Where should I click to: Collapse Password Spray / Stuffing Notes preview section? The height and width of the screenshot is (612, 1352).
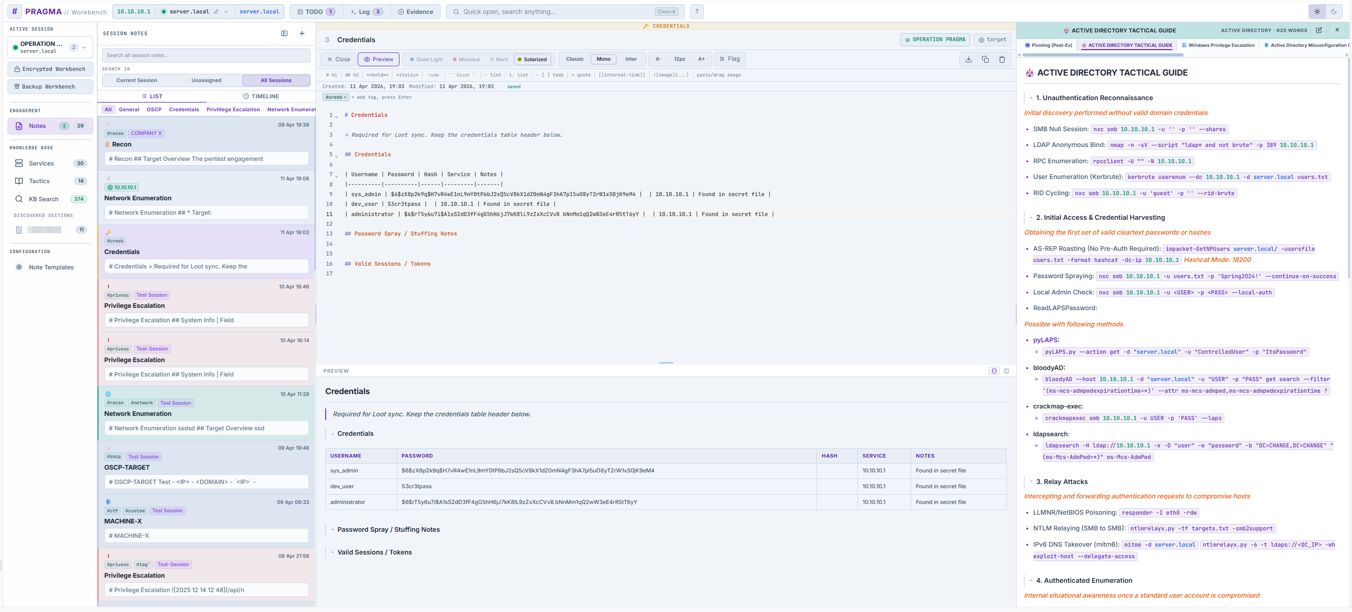tap(333, 529)
